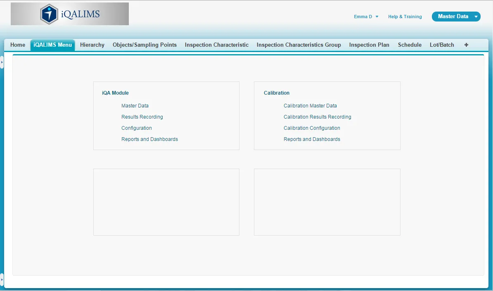This screenshot has width=493, height=291.
Task: Open the Lot/Batch tab
Action: (442, 45)
